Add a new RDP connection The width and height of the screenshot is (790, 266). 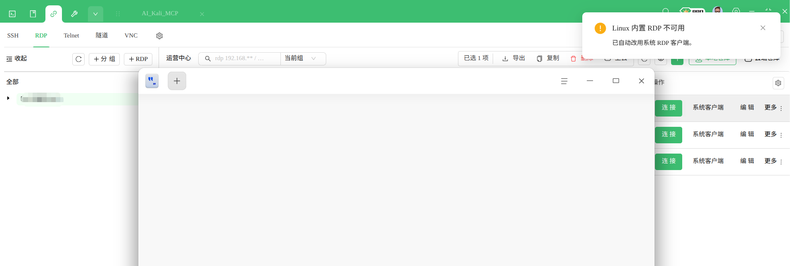point(138,59)
